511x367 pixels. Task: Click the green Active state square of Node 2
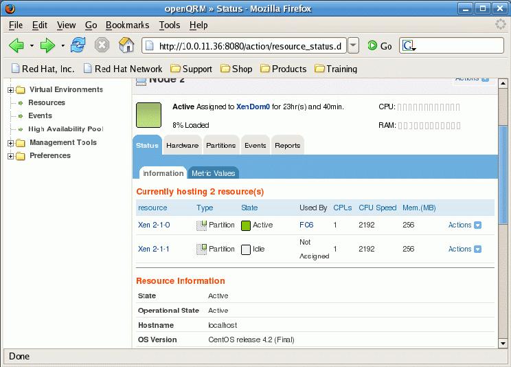point(148,115)
